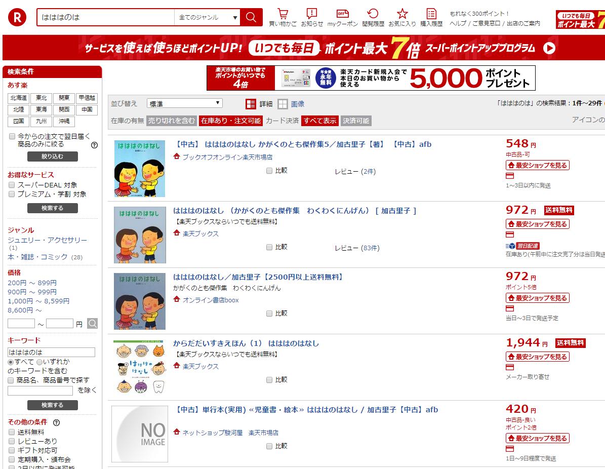605x469 pixels.
Task: Select 決済可能 card payment filter
Action: [356, 121]
